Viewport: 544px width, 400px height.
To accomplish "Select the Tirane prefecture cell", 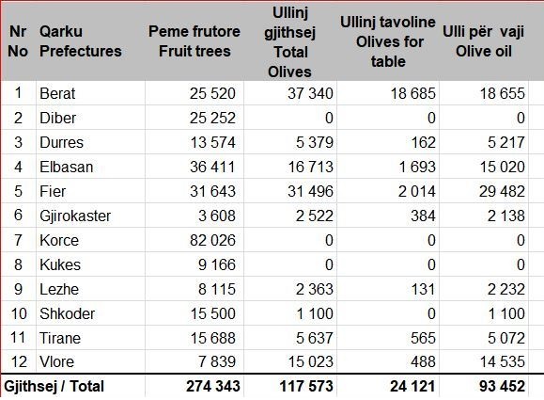I will pos(90,338).
